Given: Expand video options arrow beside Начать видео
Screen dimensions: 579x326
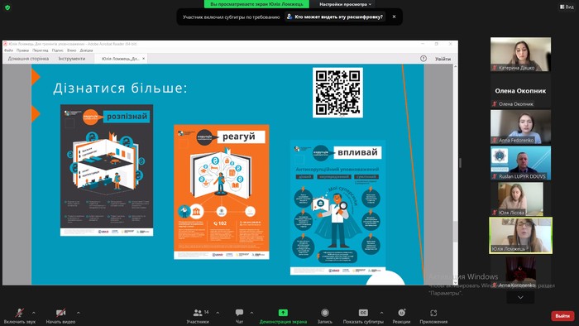Looking at the screenshot, I should pyautogui.click(x=79, y=313).
